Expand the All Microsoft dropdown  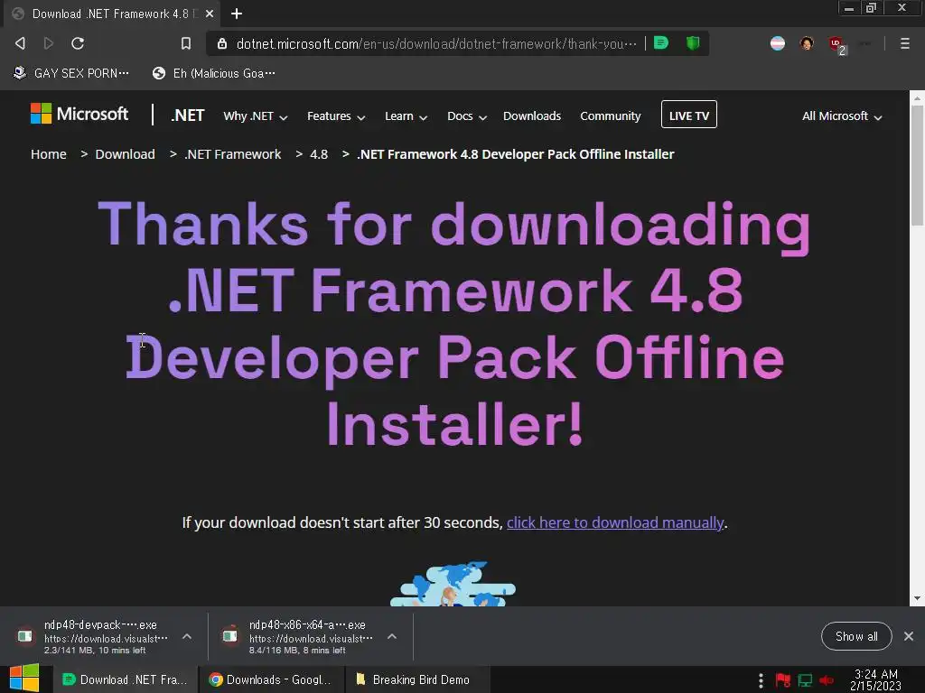(x=842, y=116)
